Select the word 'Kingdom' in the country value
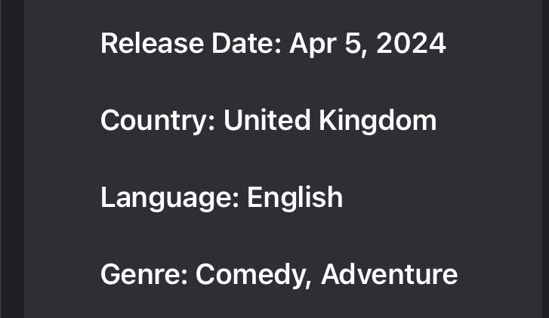This screenshot has width=549, height=318. (x=378, y=121)
